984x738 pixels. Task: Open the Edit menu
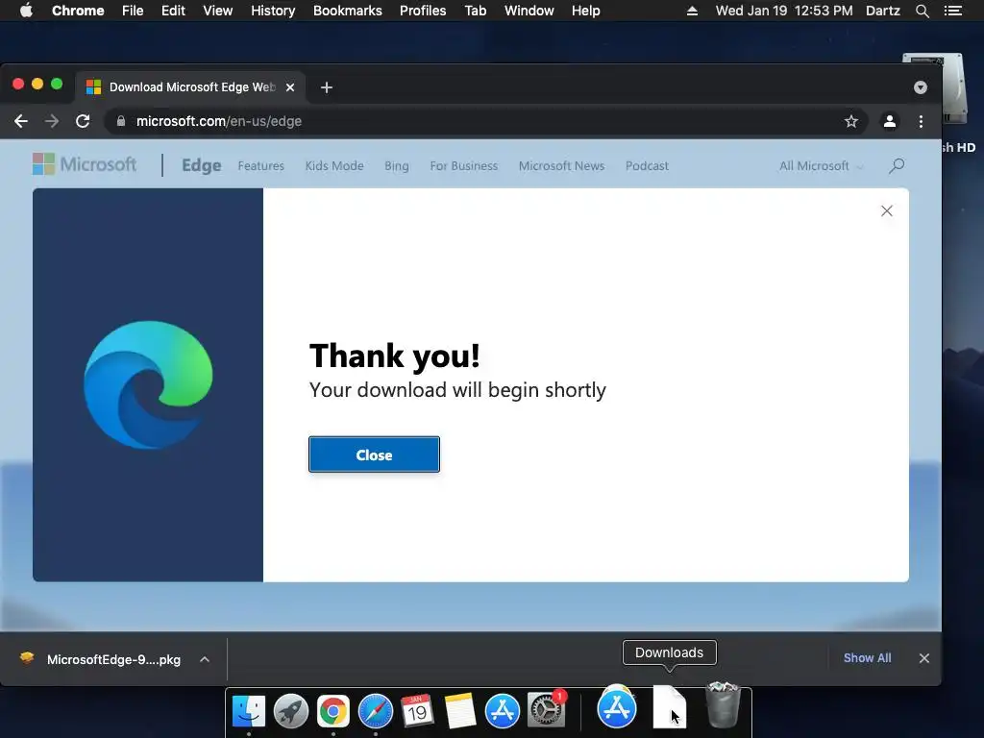173,11
